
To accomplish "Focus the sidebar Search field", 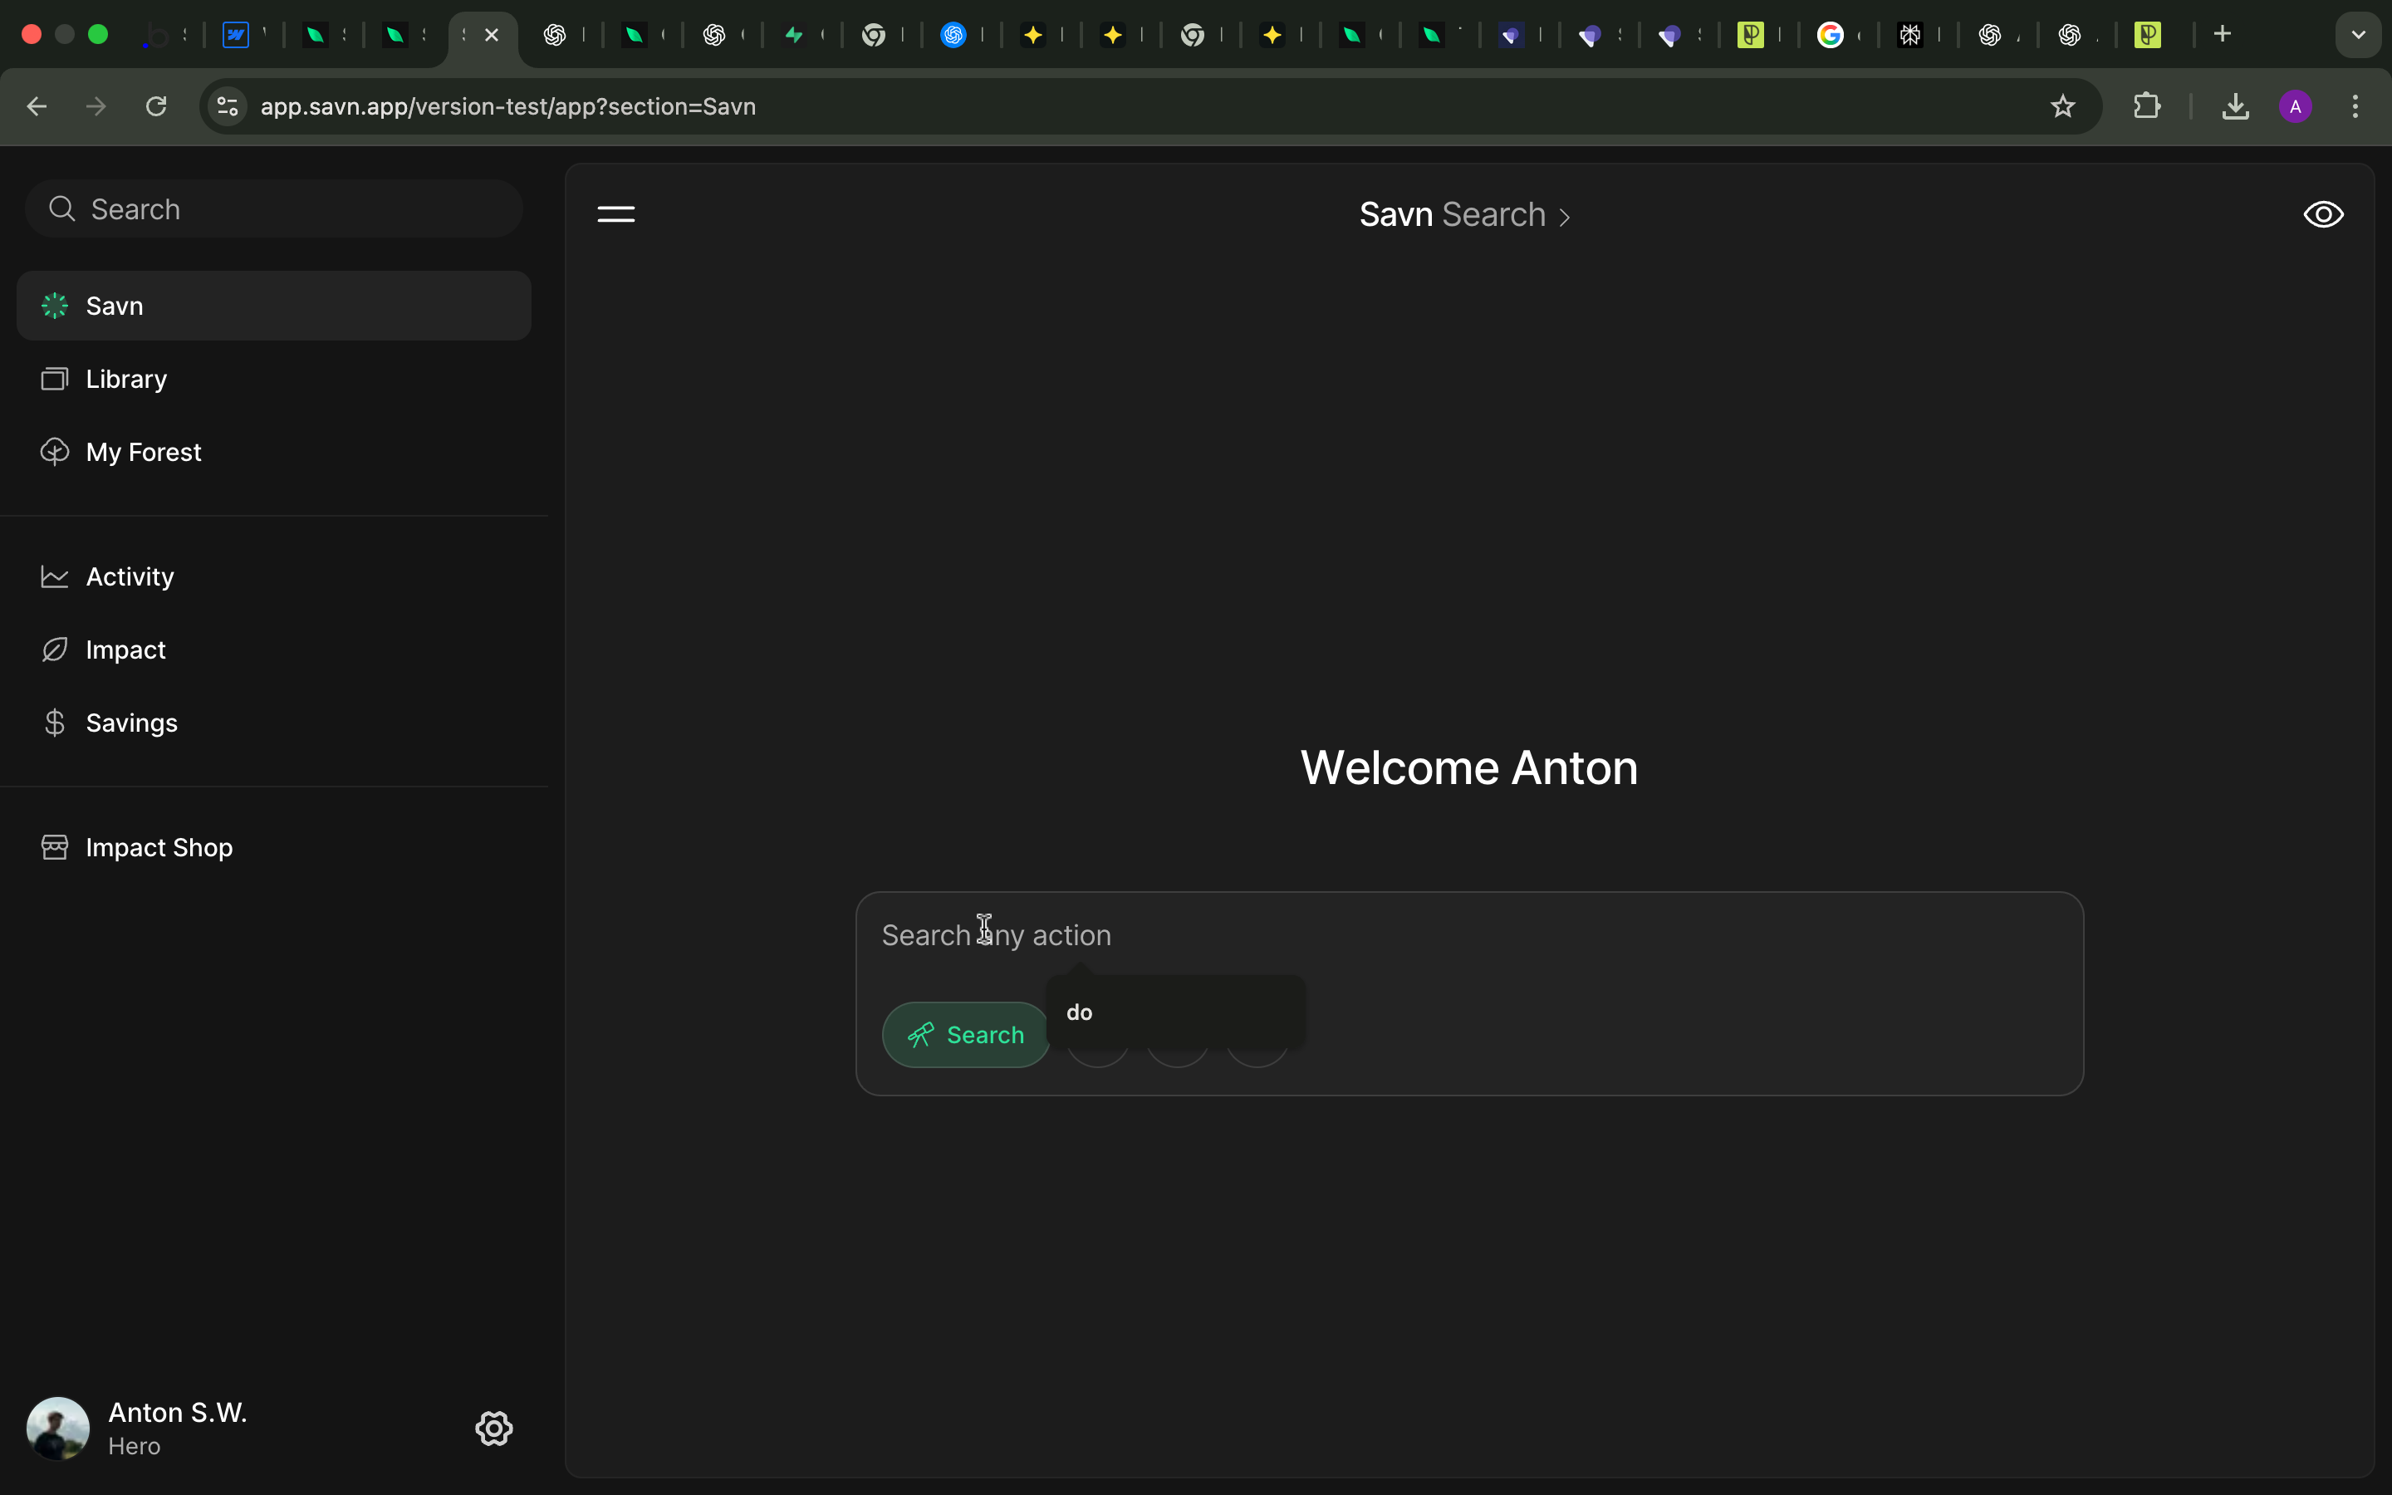I will click(274, 208).
